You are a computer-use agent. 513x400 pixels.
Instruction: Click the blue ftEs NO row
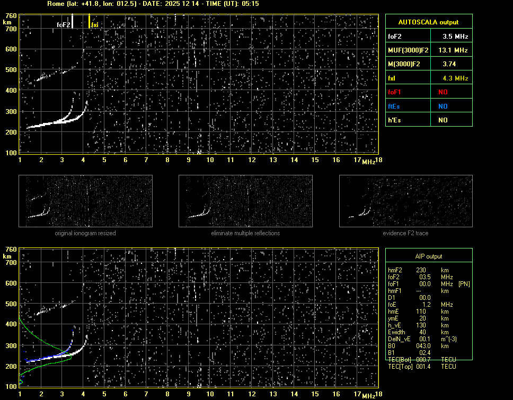point(428,106)
